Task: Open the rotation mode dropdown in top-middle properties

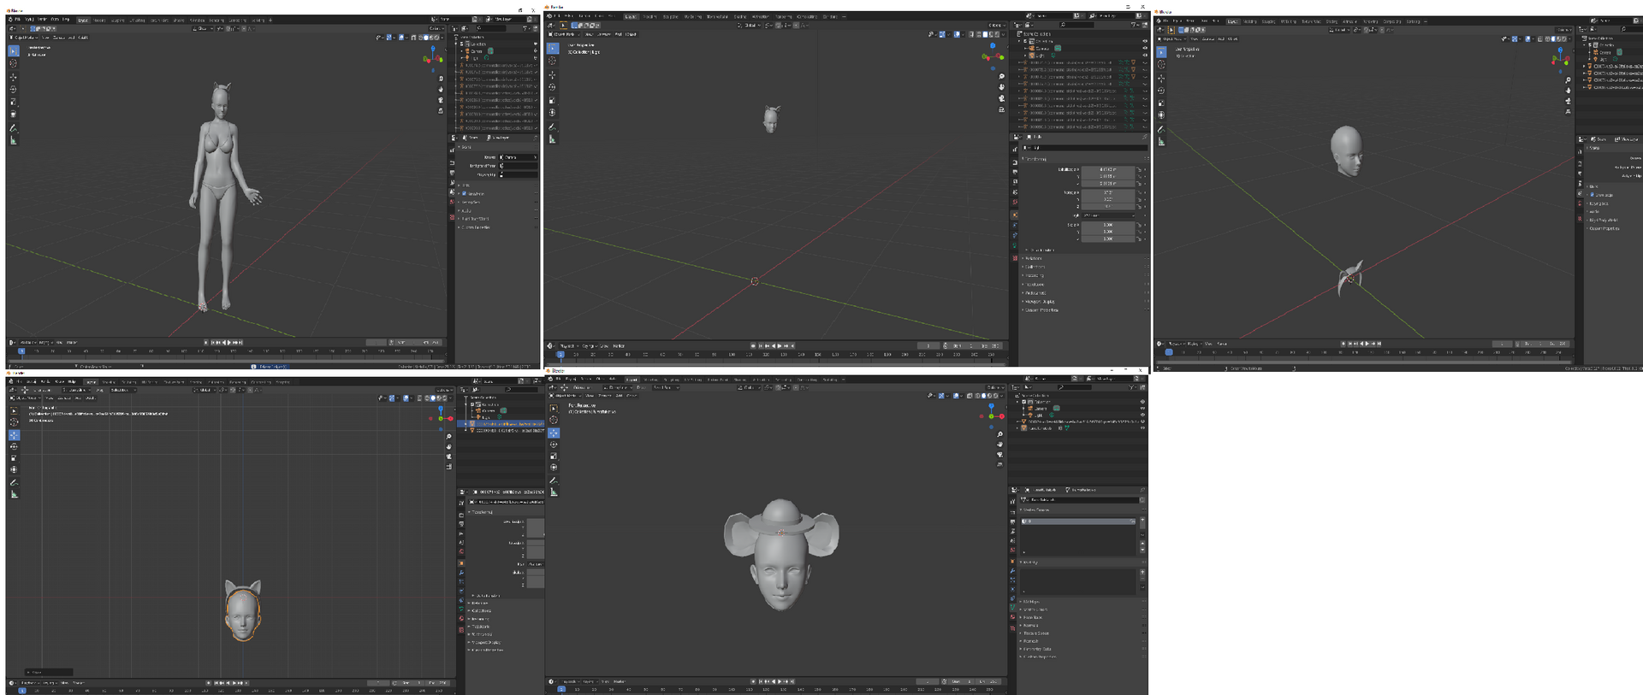Action: [x=1108, y=215]
